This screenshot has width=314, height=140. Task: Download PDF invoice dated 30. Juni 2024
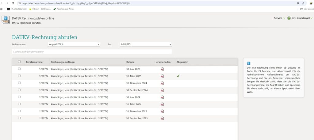[x=162, y=97]
